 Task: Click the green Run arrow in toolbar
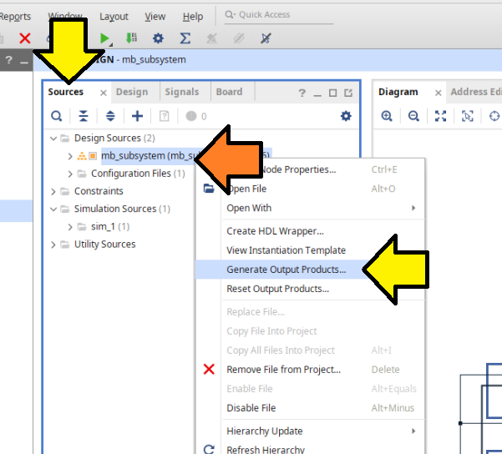click(104, 38)
